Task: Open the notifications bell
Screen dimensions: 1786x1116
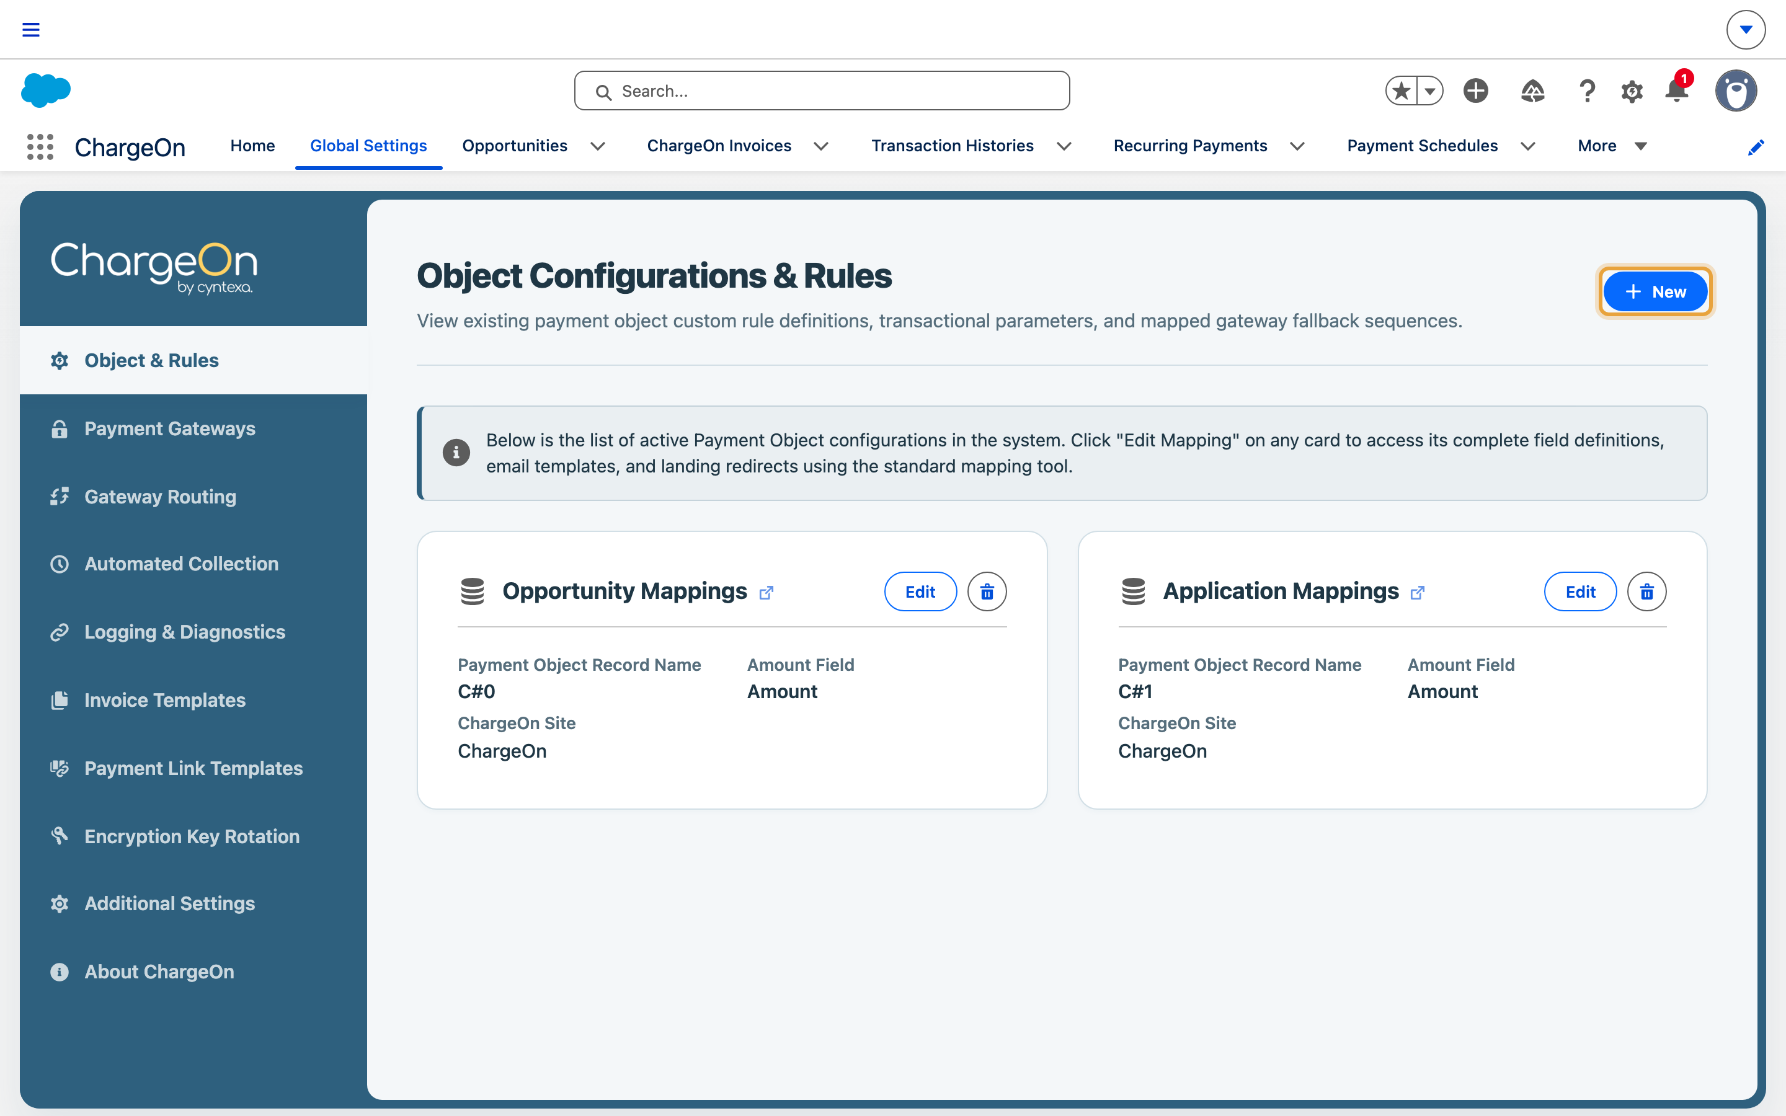Action: (1677, 90)
